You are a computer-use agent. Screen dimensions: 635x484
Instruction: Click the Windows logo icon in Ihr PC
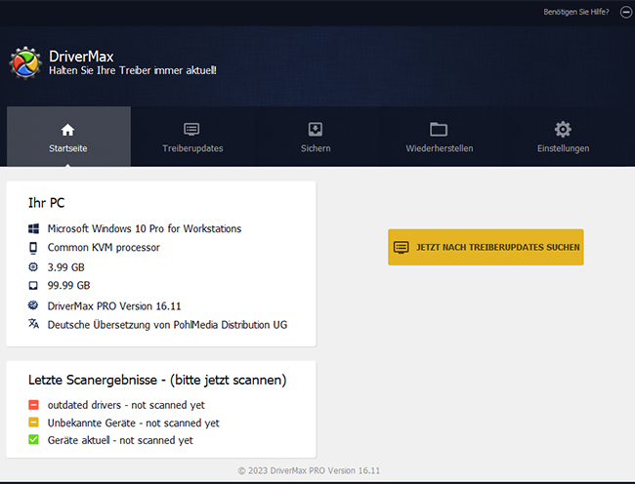point(33,228)
